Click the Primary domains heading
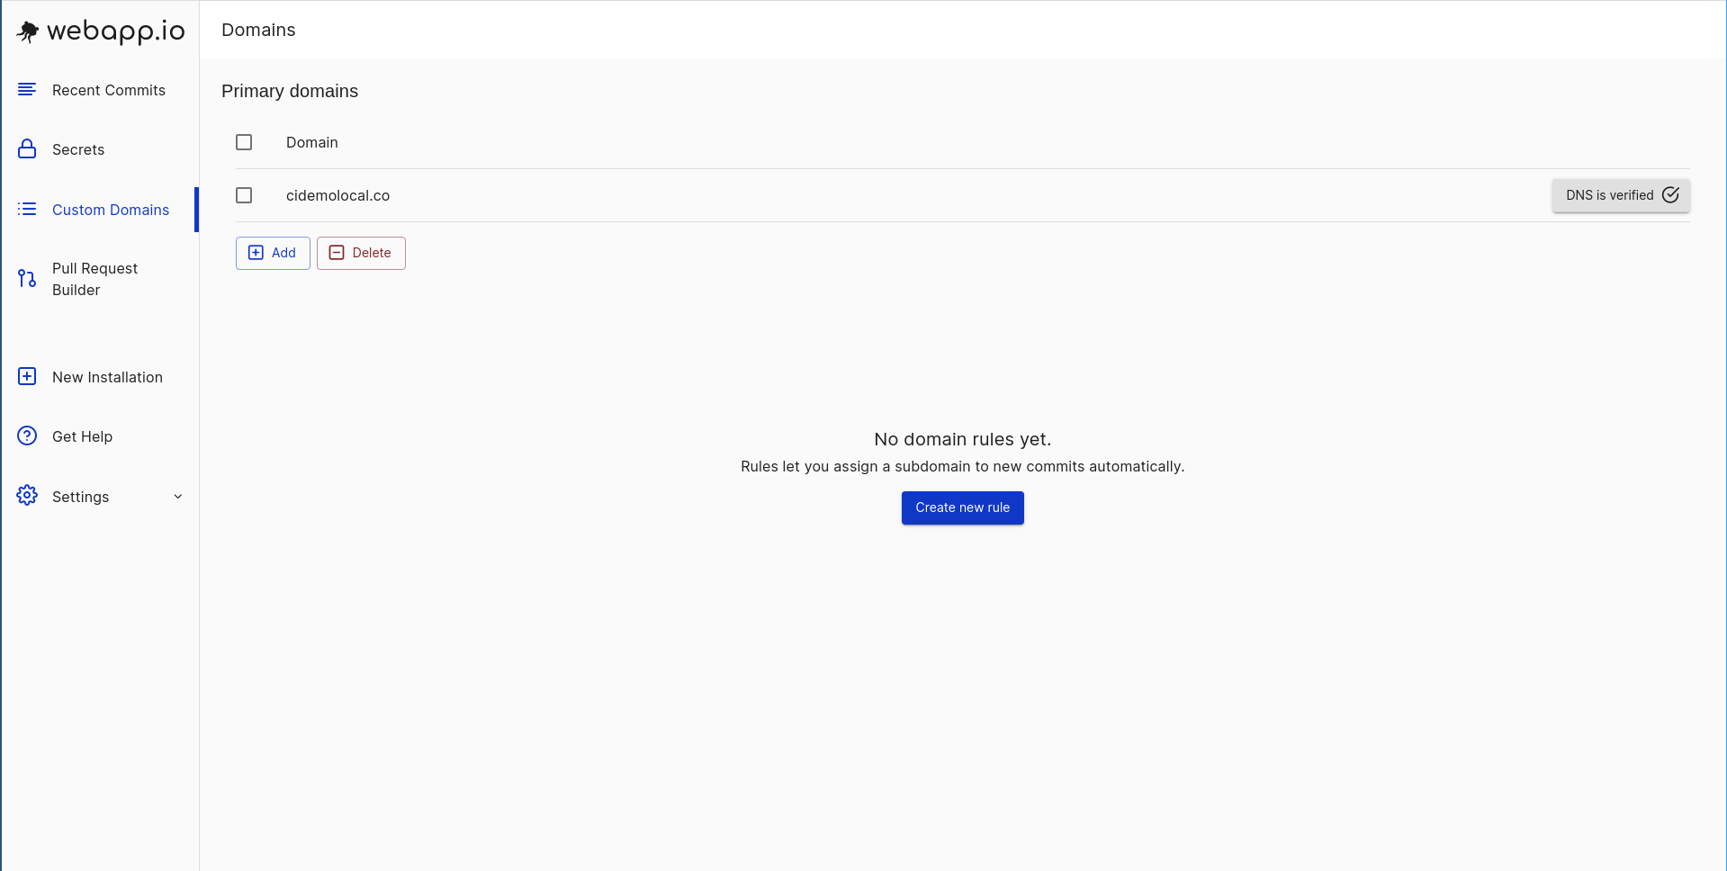This screenshot has width=1727, height=871. pyautogui.click(x=290, y=91)
